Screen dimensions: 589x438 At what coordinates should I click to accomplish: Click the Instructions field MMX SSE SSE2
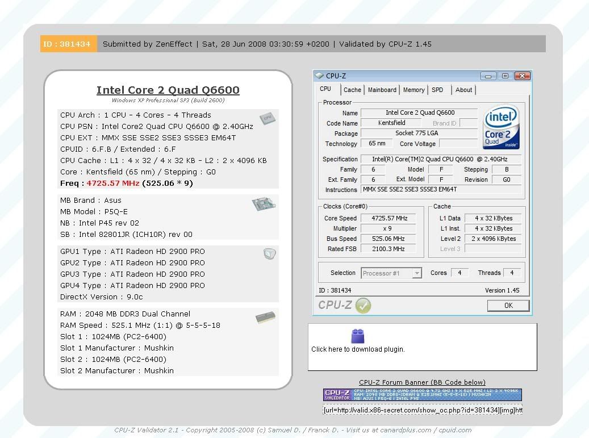pos(441,189)
